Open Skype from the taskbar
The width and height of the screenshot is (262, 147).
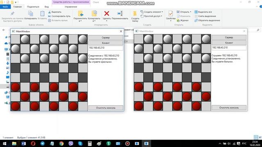[80, 143]
